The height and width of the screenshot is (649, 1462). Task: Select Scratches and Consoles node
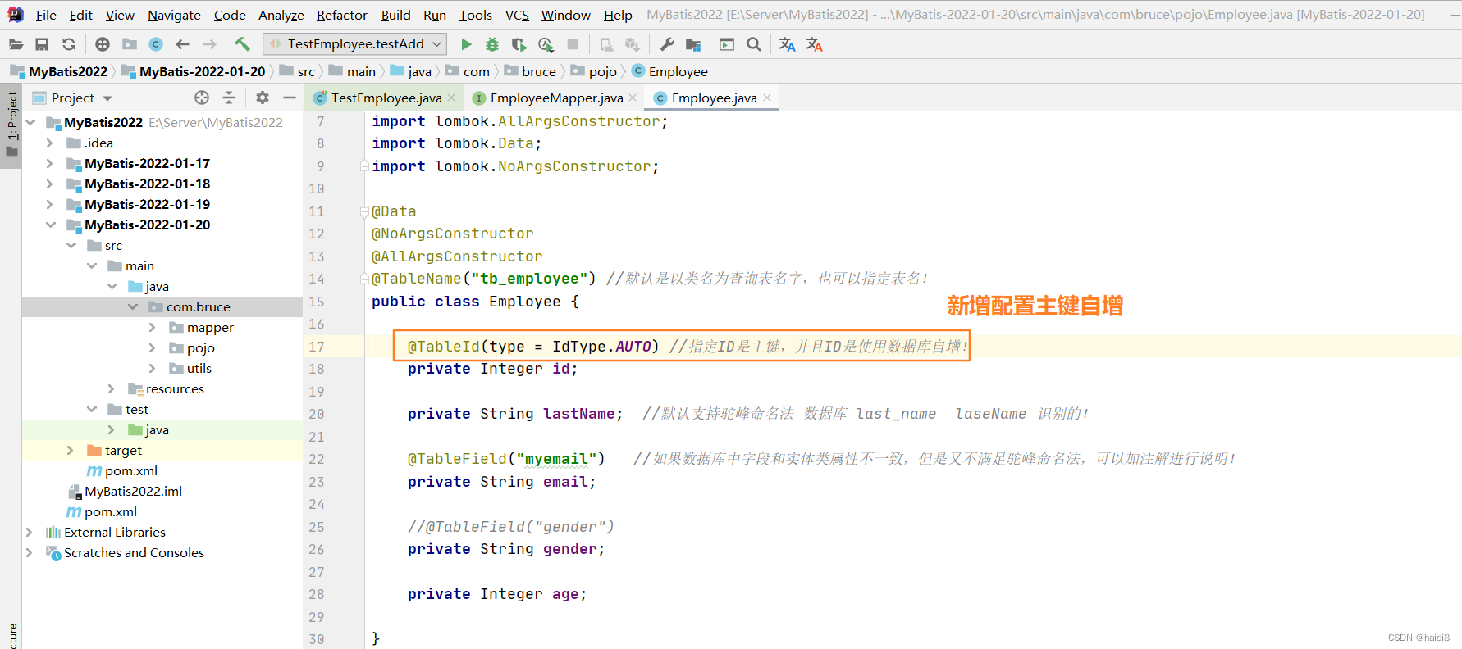click(134, 552)
